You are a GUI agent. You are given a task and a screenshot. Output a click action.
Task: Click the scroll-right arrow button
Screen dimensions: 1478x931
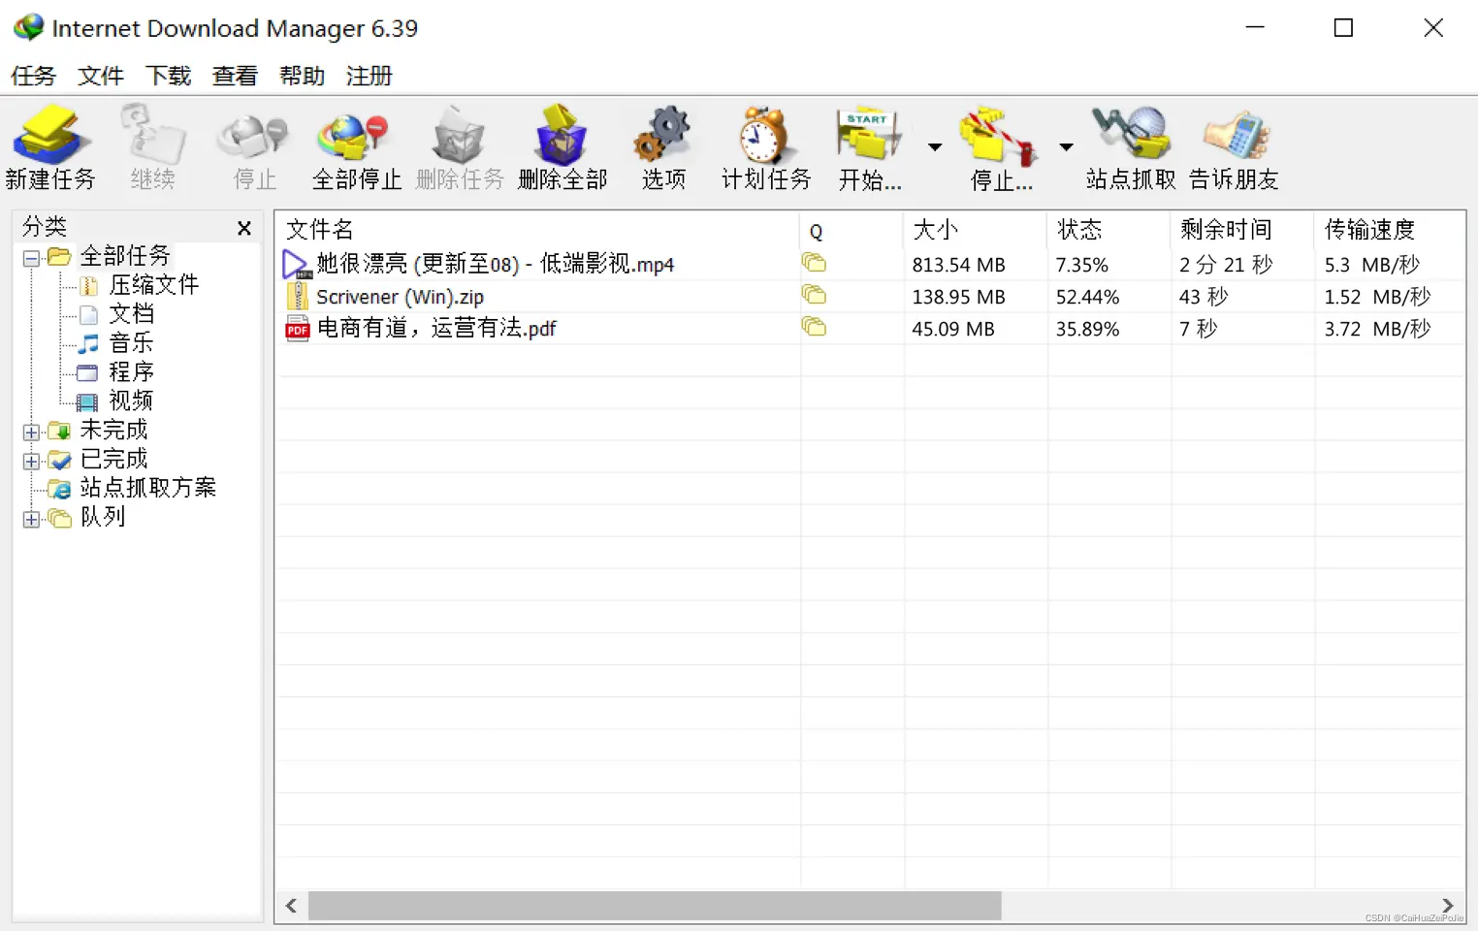tap(1448, 906)
